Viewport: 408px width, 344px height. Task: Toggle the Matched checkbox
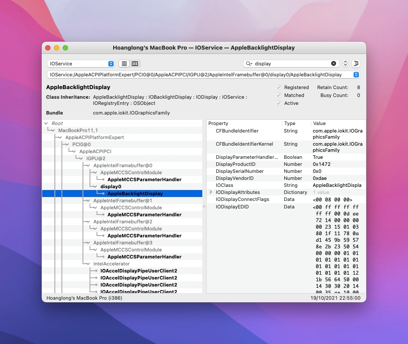(x=279, y=95)
